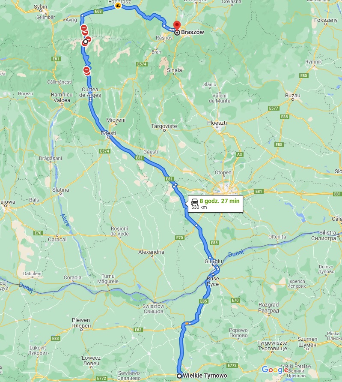Click the Ploeszti city label
The height and width of the screenshot is (382, 342).
217,123
